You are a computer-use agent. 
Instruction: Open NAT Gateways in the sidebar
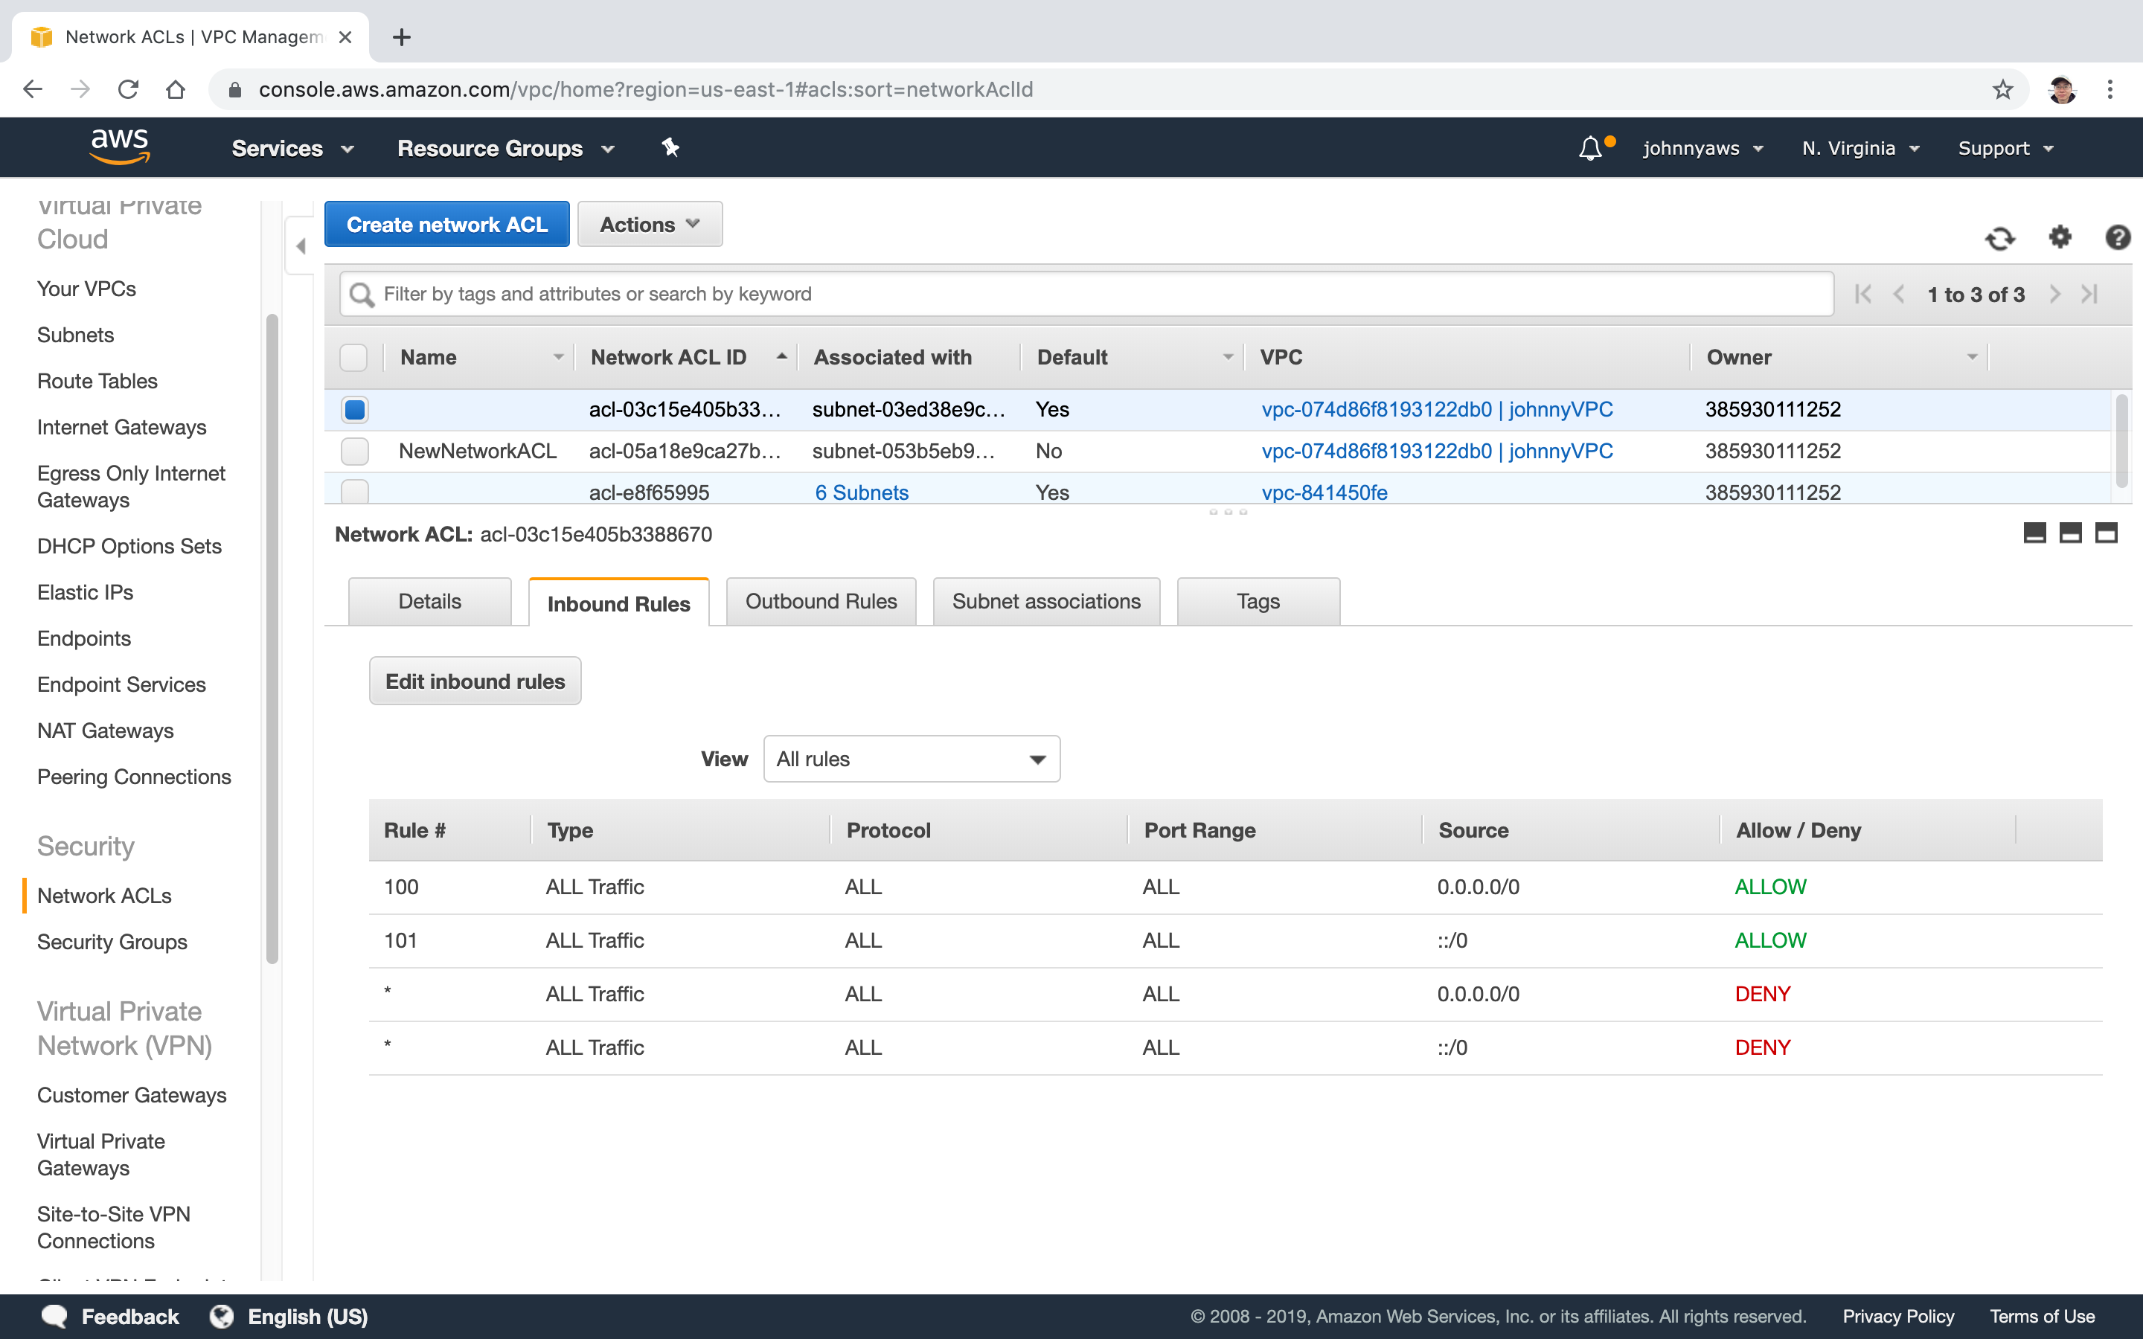click(106, 730)
